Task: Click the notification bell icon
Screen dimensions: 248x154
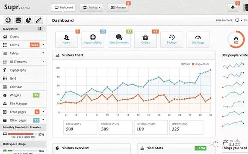Action: click(233, 7)
